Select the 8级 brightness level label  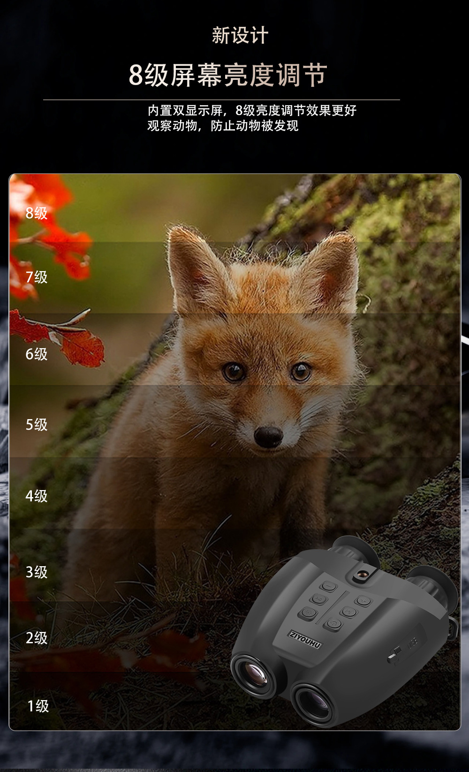(37, 213)
